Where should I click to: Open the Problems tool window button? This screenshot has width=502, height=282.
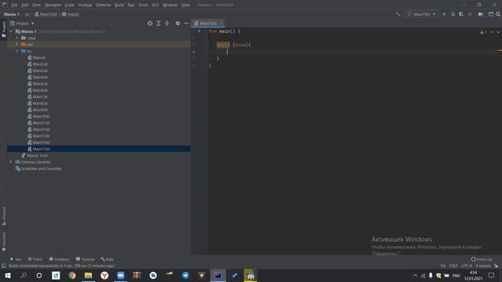click(60, 259)
